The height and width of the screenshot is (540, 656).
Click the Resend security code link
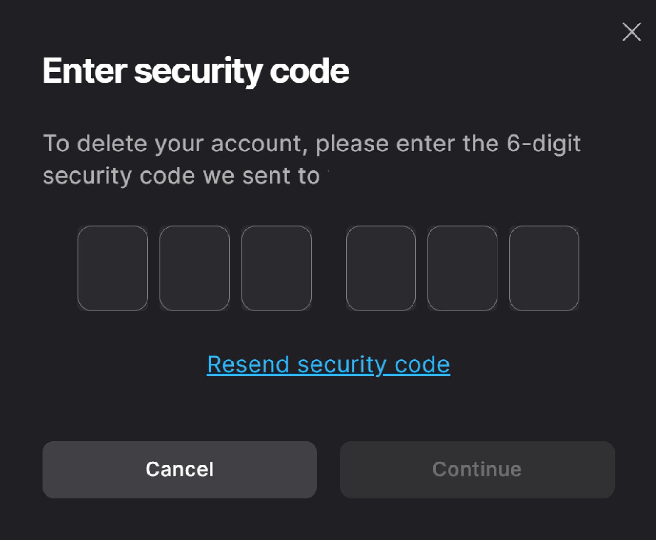click(x=328, y=365)
